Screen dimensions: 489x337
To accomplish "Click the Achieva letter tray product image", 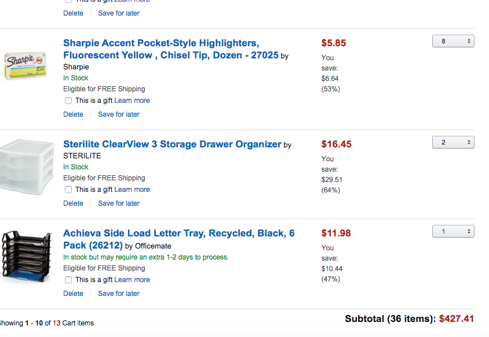I will (x=27, y=256).
